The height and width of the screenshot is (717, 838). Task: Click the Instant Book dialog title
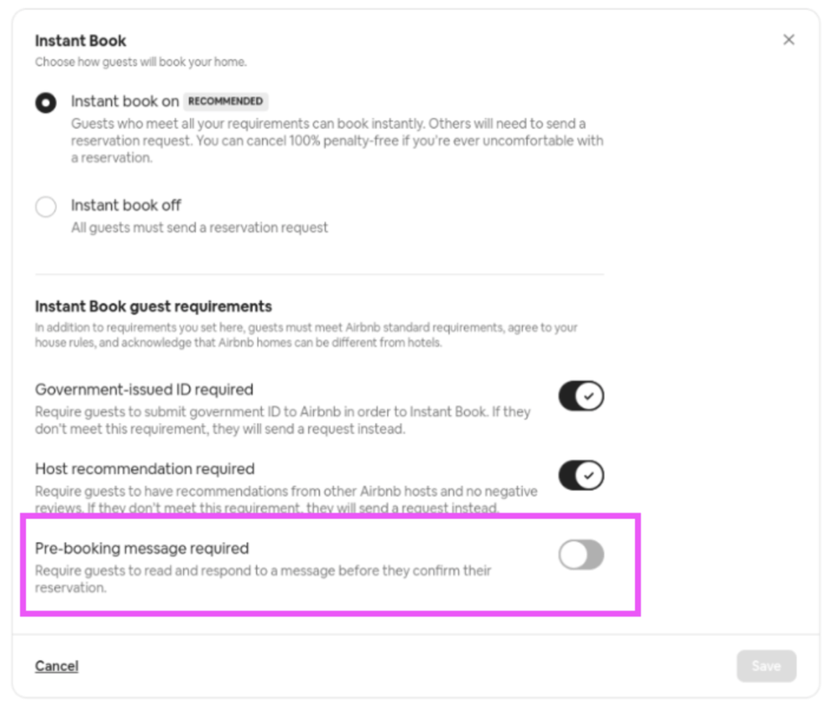[81, 40]
